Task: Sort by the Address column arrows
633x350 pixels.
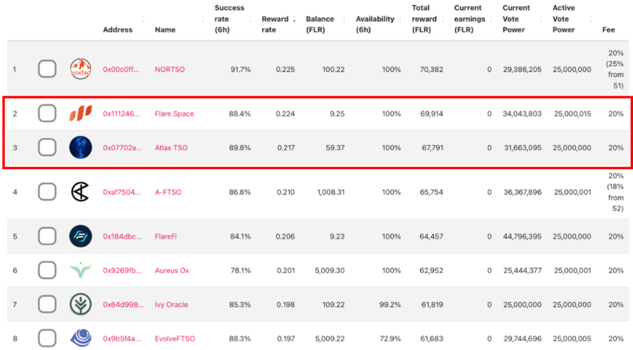Action: pyautogui.click(x=143, y=19)
